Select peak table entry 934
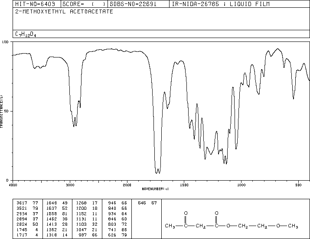The width and height of the screenshot is (310, 239). click(112, 214)
